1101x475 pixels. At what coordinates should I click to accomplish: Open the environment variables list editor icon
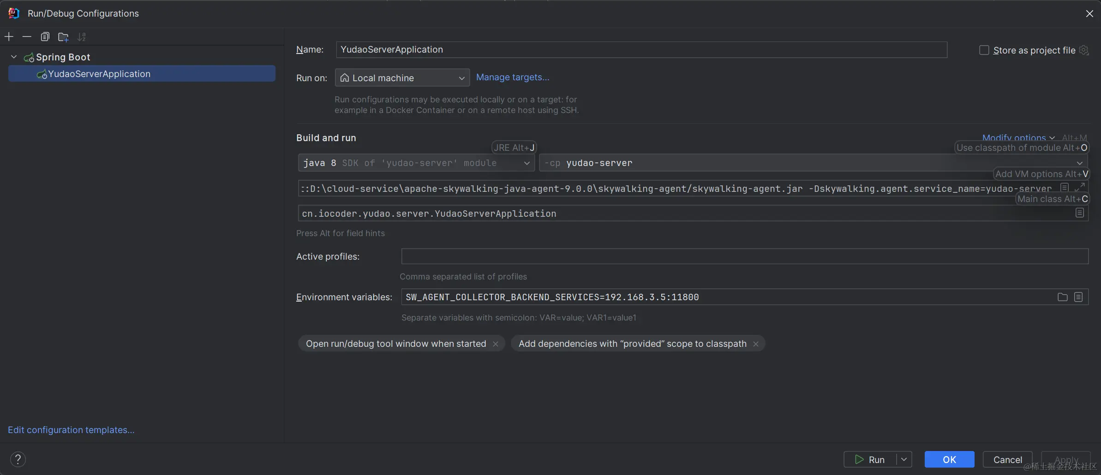point(1078,297)
